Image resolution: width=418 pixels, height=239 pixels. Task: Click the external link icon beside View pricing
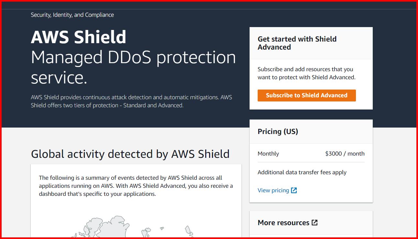(294, 190)
